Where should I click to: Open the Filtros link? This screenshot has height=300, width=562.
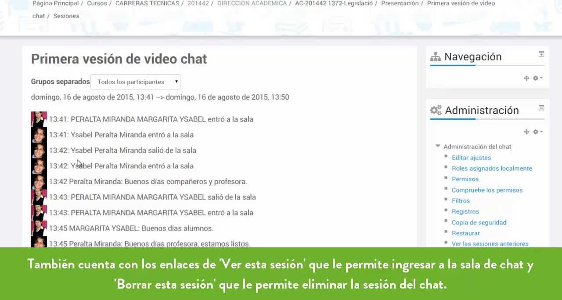pyautogui.click(x=461, y=200)
